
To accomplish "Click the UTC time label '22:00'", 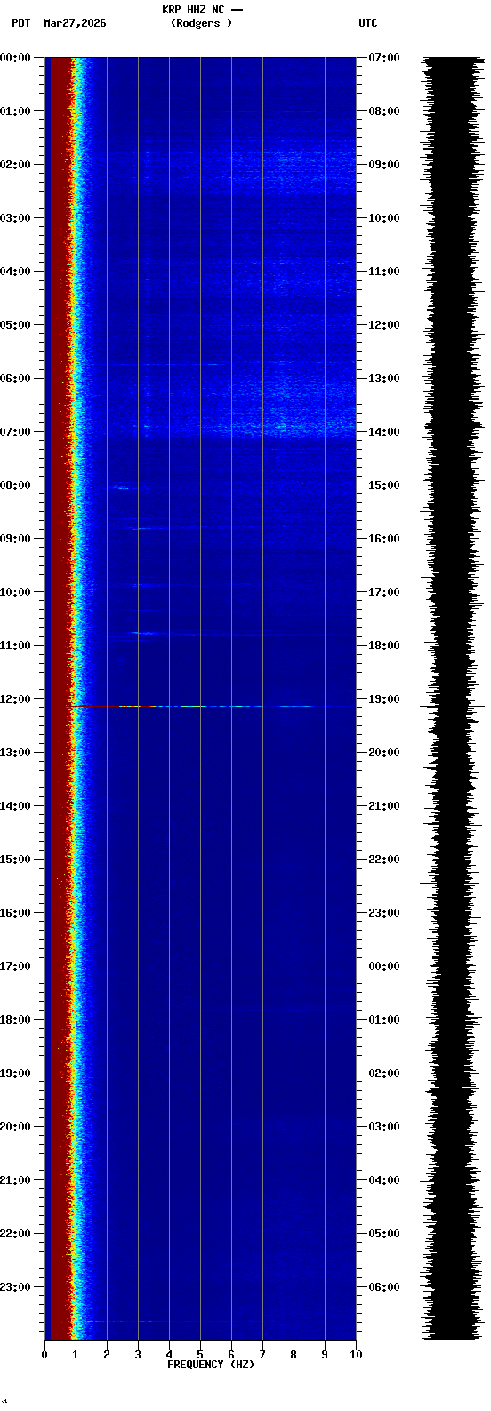I will [384, 860].
